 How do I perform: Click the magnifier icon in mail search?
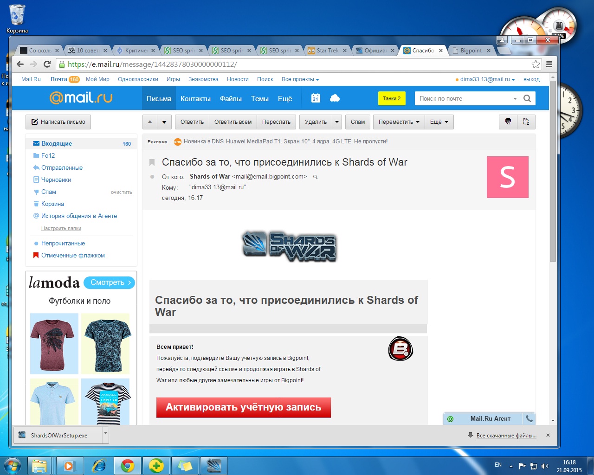click(527, 98)
